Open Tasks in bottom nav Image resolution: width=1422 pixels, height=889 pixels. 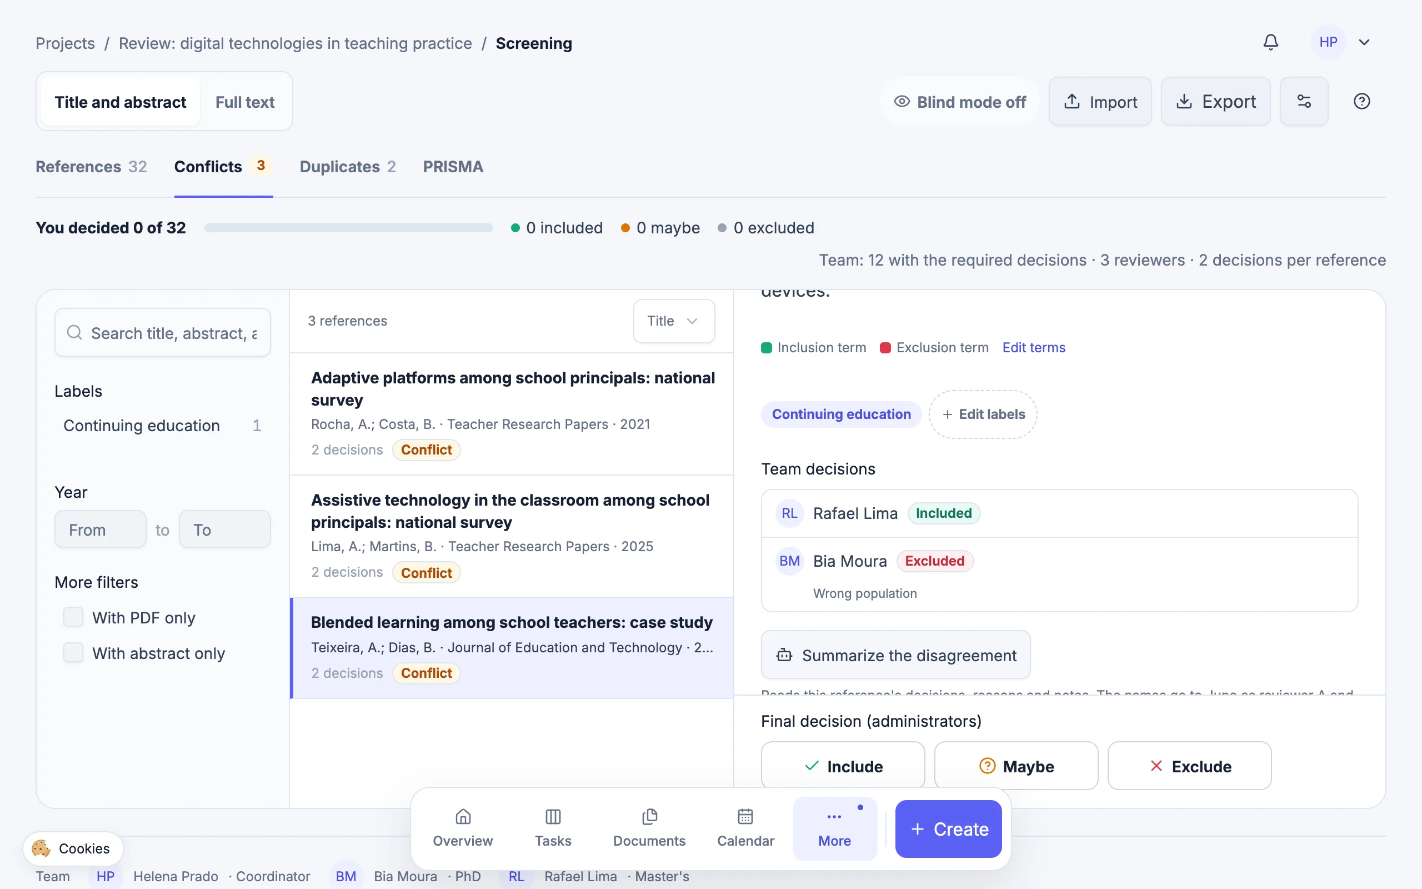pyautogui.click(x=553, y=828)
